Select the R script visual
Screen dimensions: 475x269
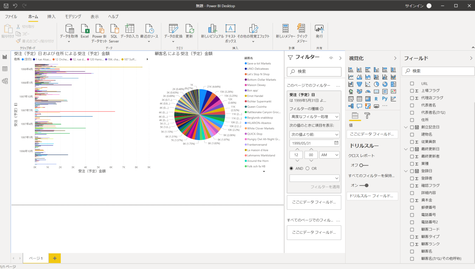[376, 99]
